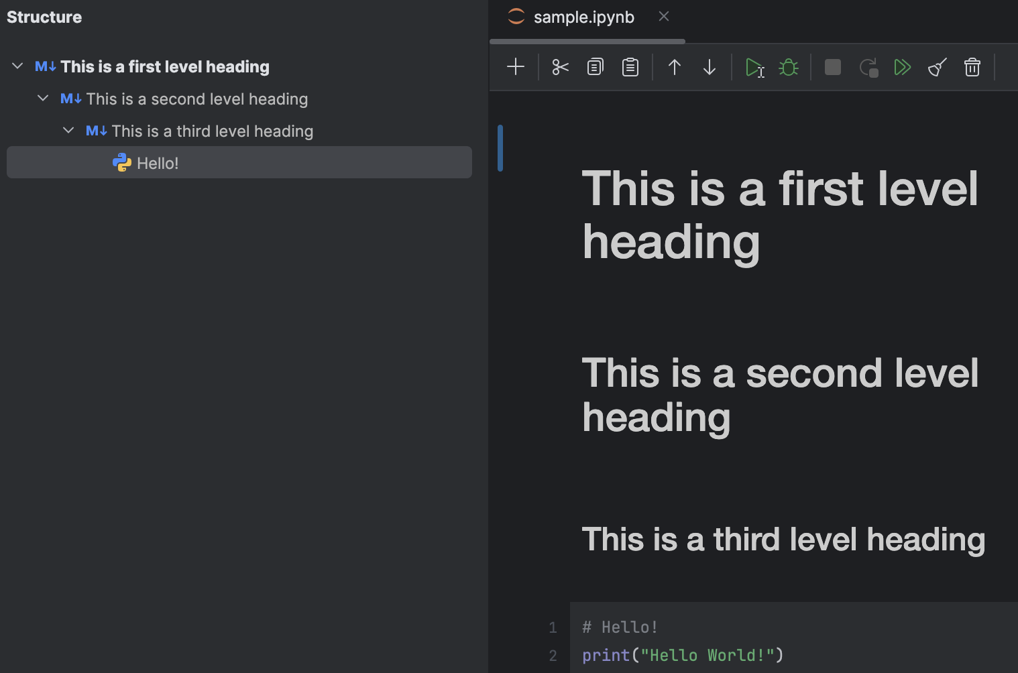Collapse the second level heading node
The height and width of the screenshot is (673, 1018).
[42, 98]
